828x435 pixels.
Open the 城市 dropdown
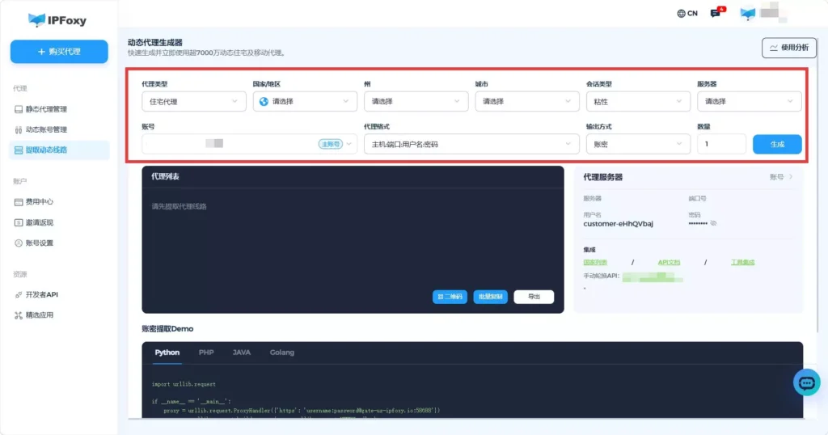pos(527,101)
